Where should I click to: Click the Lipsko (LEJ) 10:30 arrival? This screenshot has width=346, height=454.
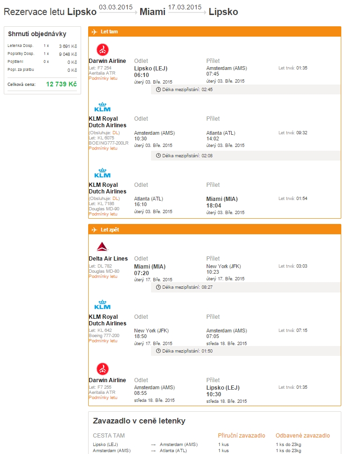pos(223,391)
